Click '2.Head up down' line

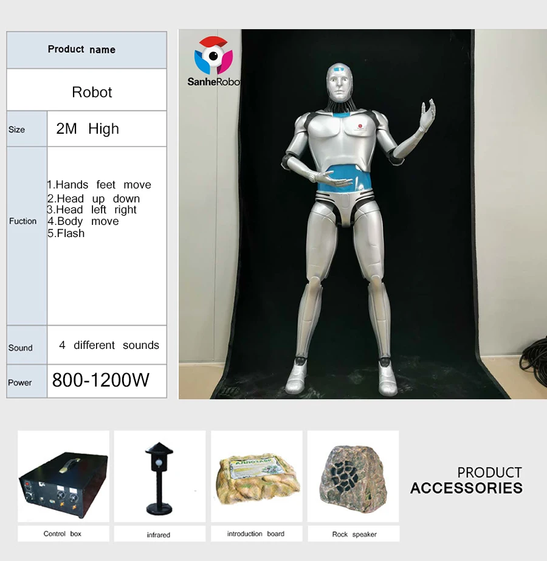(x=94, y=198)
